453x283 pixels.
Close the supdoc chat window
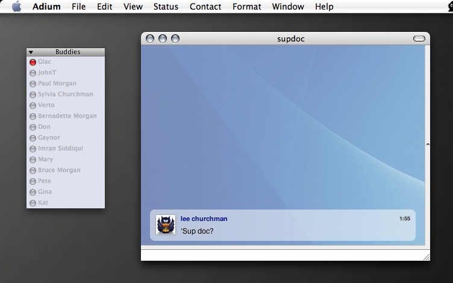click(x=150, y=39)
